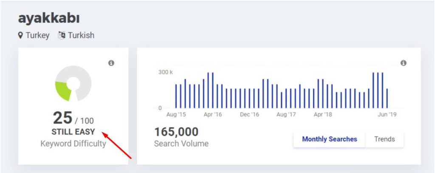Click the 300 k y-axis label
The height and width of the screenshot is (173, 435).
[165, 72]
